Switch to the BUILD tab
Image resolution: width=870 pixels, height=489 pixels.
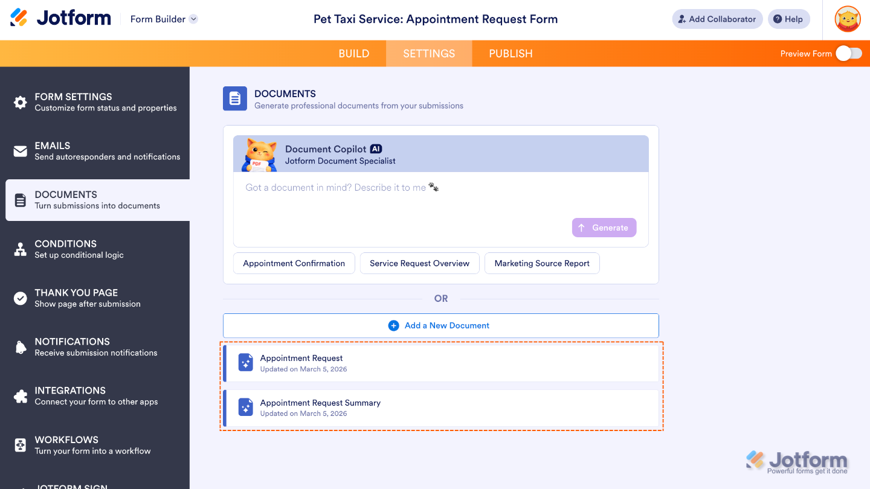click(x=354, y=53)
